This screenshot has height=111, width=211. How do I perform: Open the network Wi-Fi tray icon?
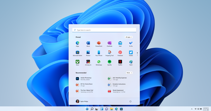(x=195, y=109)
